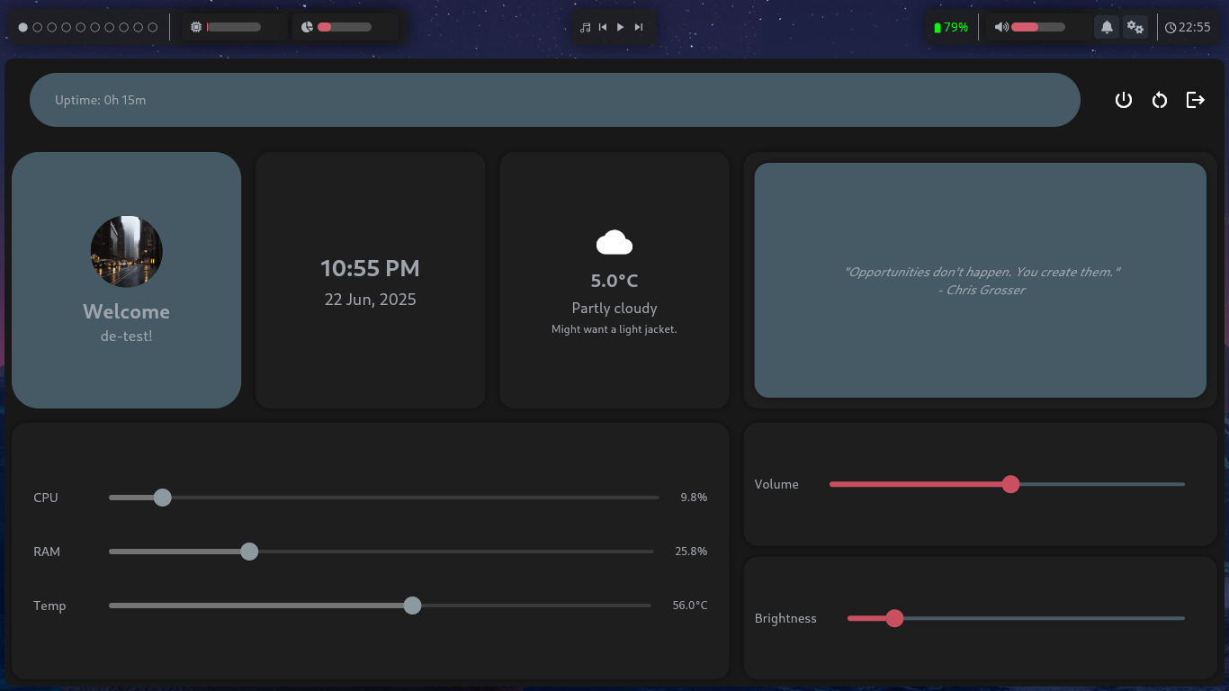This screenshot has width=1229, height=691.
Task: Click the logout icon
Action: tap(1195, 100)
